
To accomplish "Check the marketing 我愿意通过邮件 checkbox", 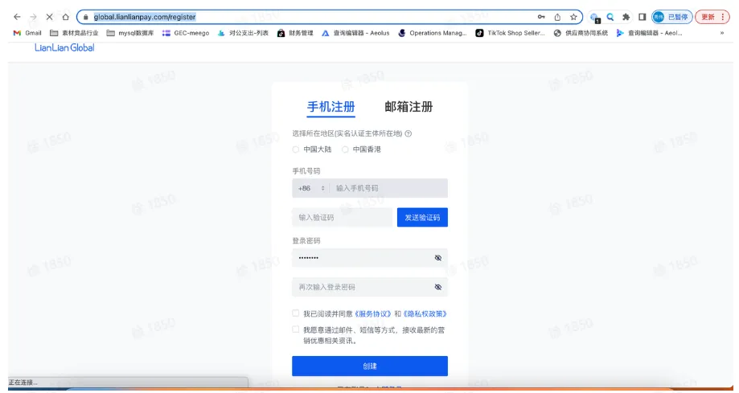I will [295, 330].
